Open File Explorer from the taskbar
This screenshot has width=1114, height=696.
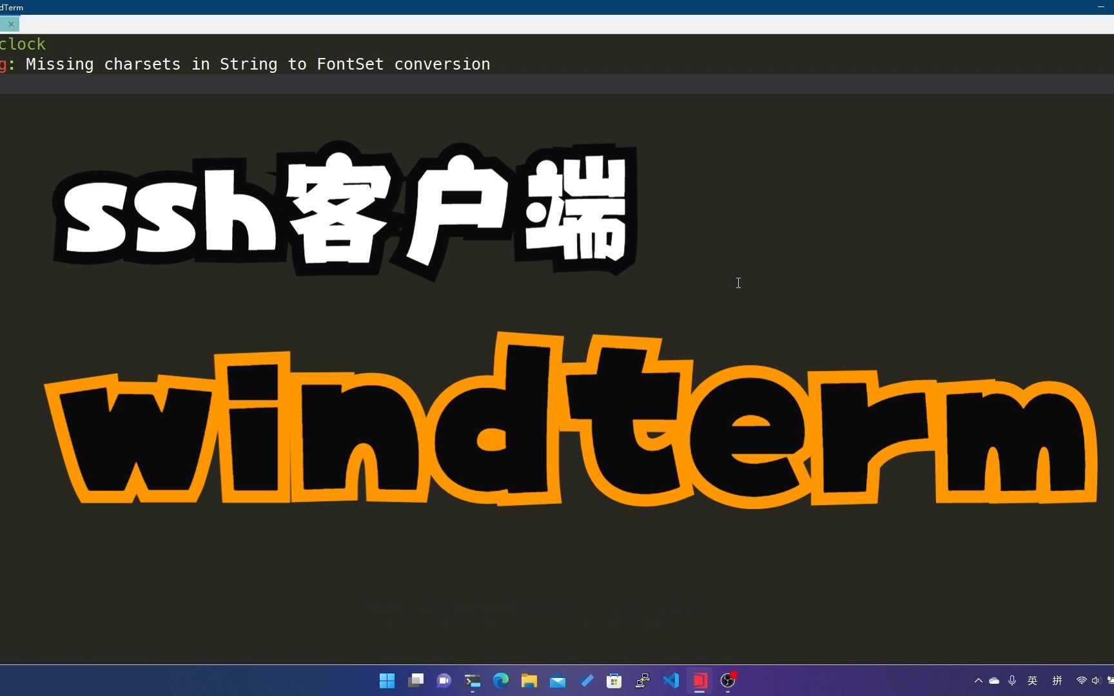pyautogui.click(x=529, y=681)
